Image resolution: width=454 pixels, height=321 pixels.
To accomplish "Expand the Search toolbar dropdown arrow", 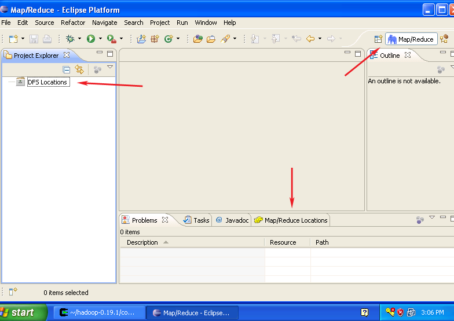I will click(x=235, y=38).
